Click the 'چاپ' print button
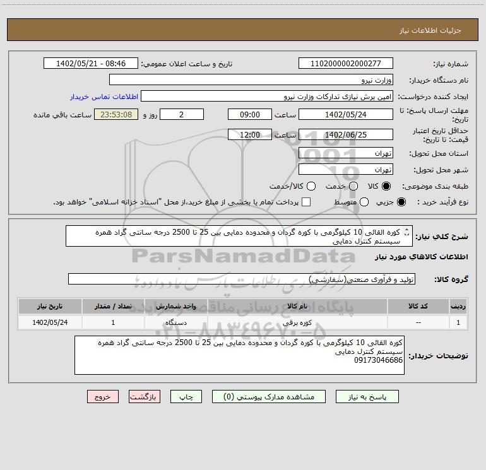This screenshot has width=486, height=470. (186, 397)
